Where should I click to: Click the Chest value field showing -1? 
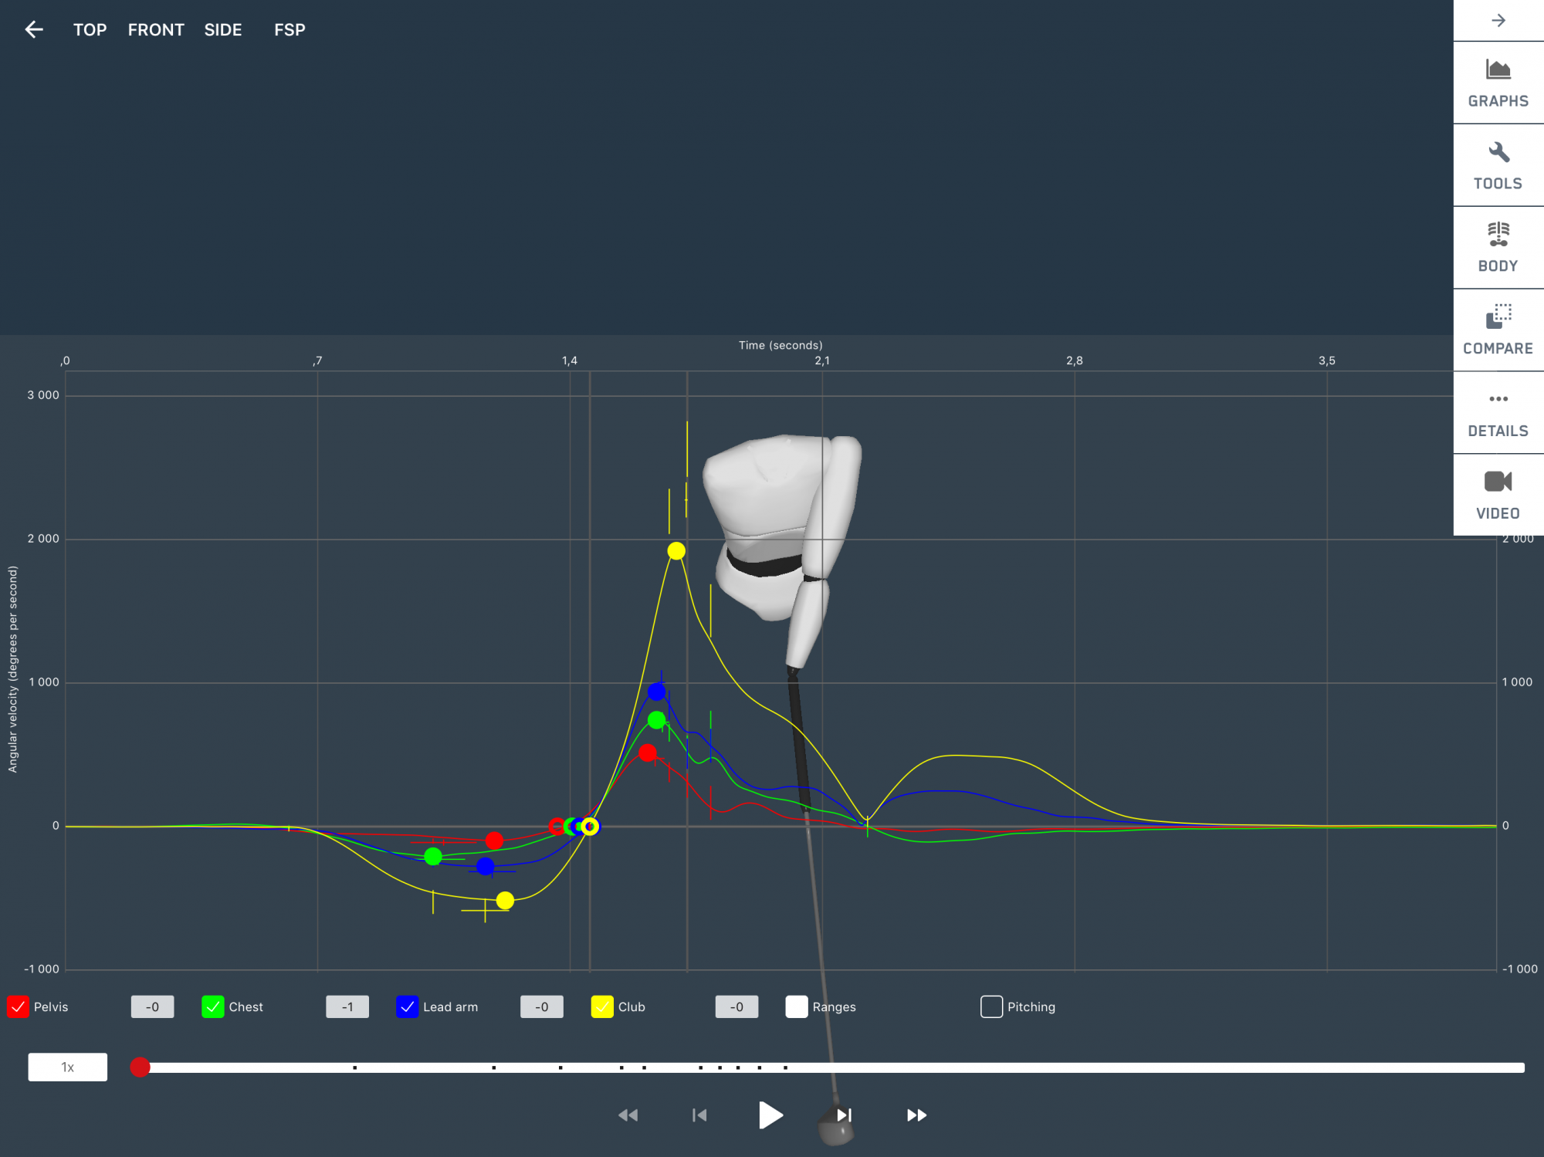(347, 1006)
